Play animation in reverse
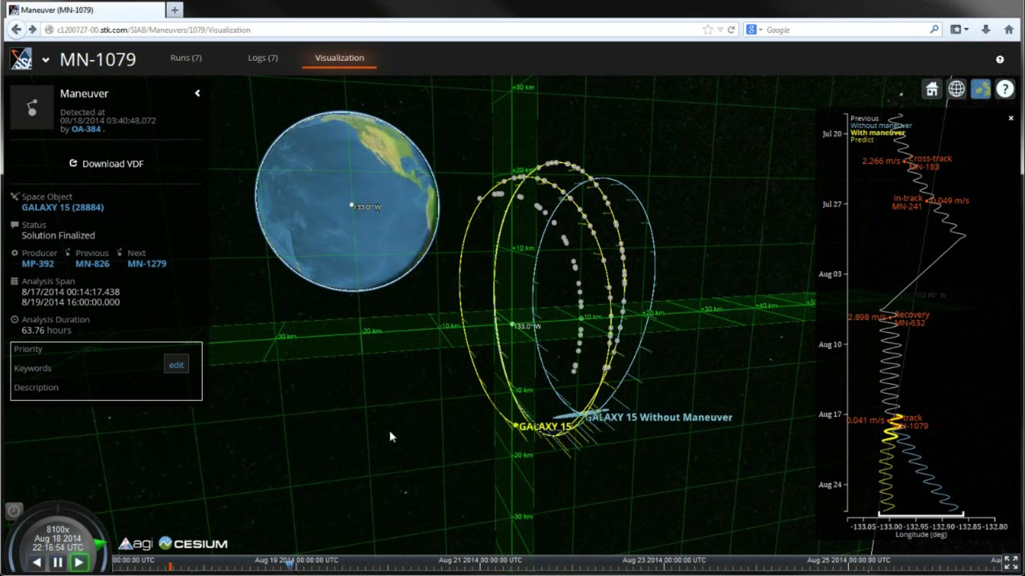1025x576 pixels. [x=37, y=562]
